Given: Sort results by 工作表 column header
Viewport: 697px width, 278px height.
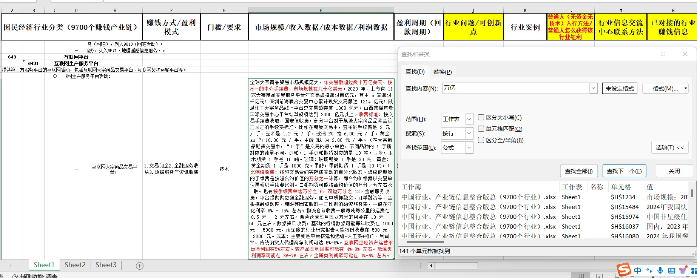Looking at the screenshot, I should pos(573,187).
